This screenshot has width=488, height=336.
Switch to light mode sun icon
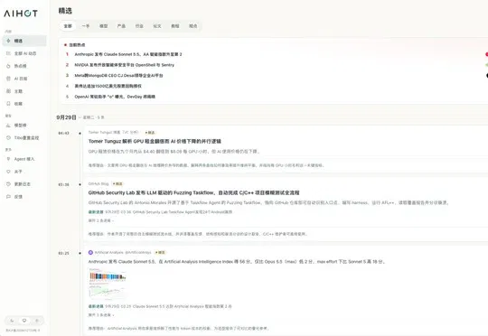(36, 320)
